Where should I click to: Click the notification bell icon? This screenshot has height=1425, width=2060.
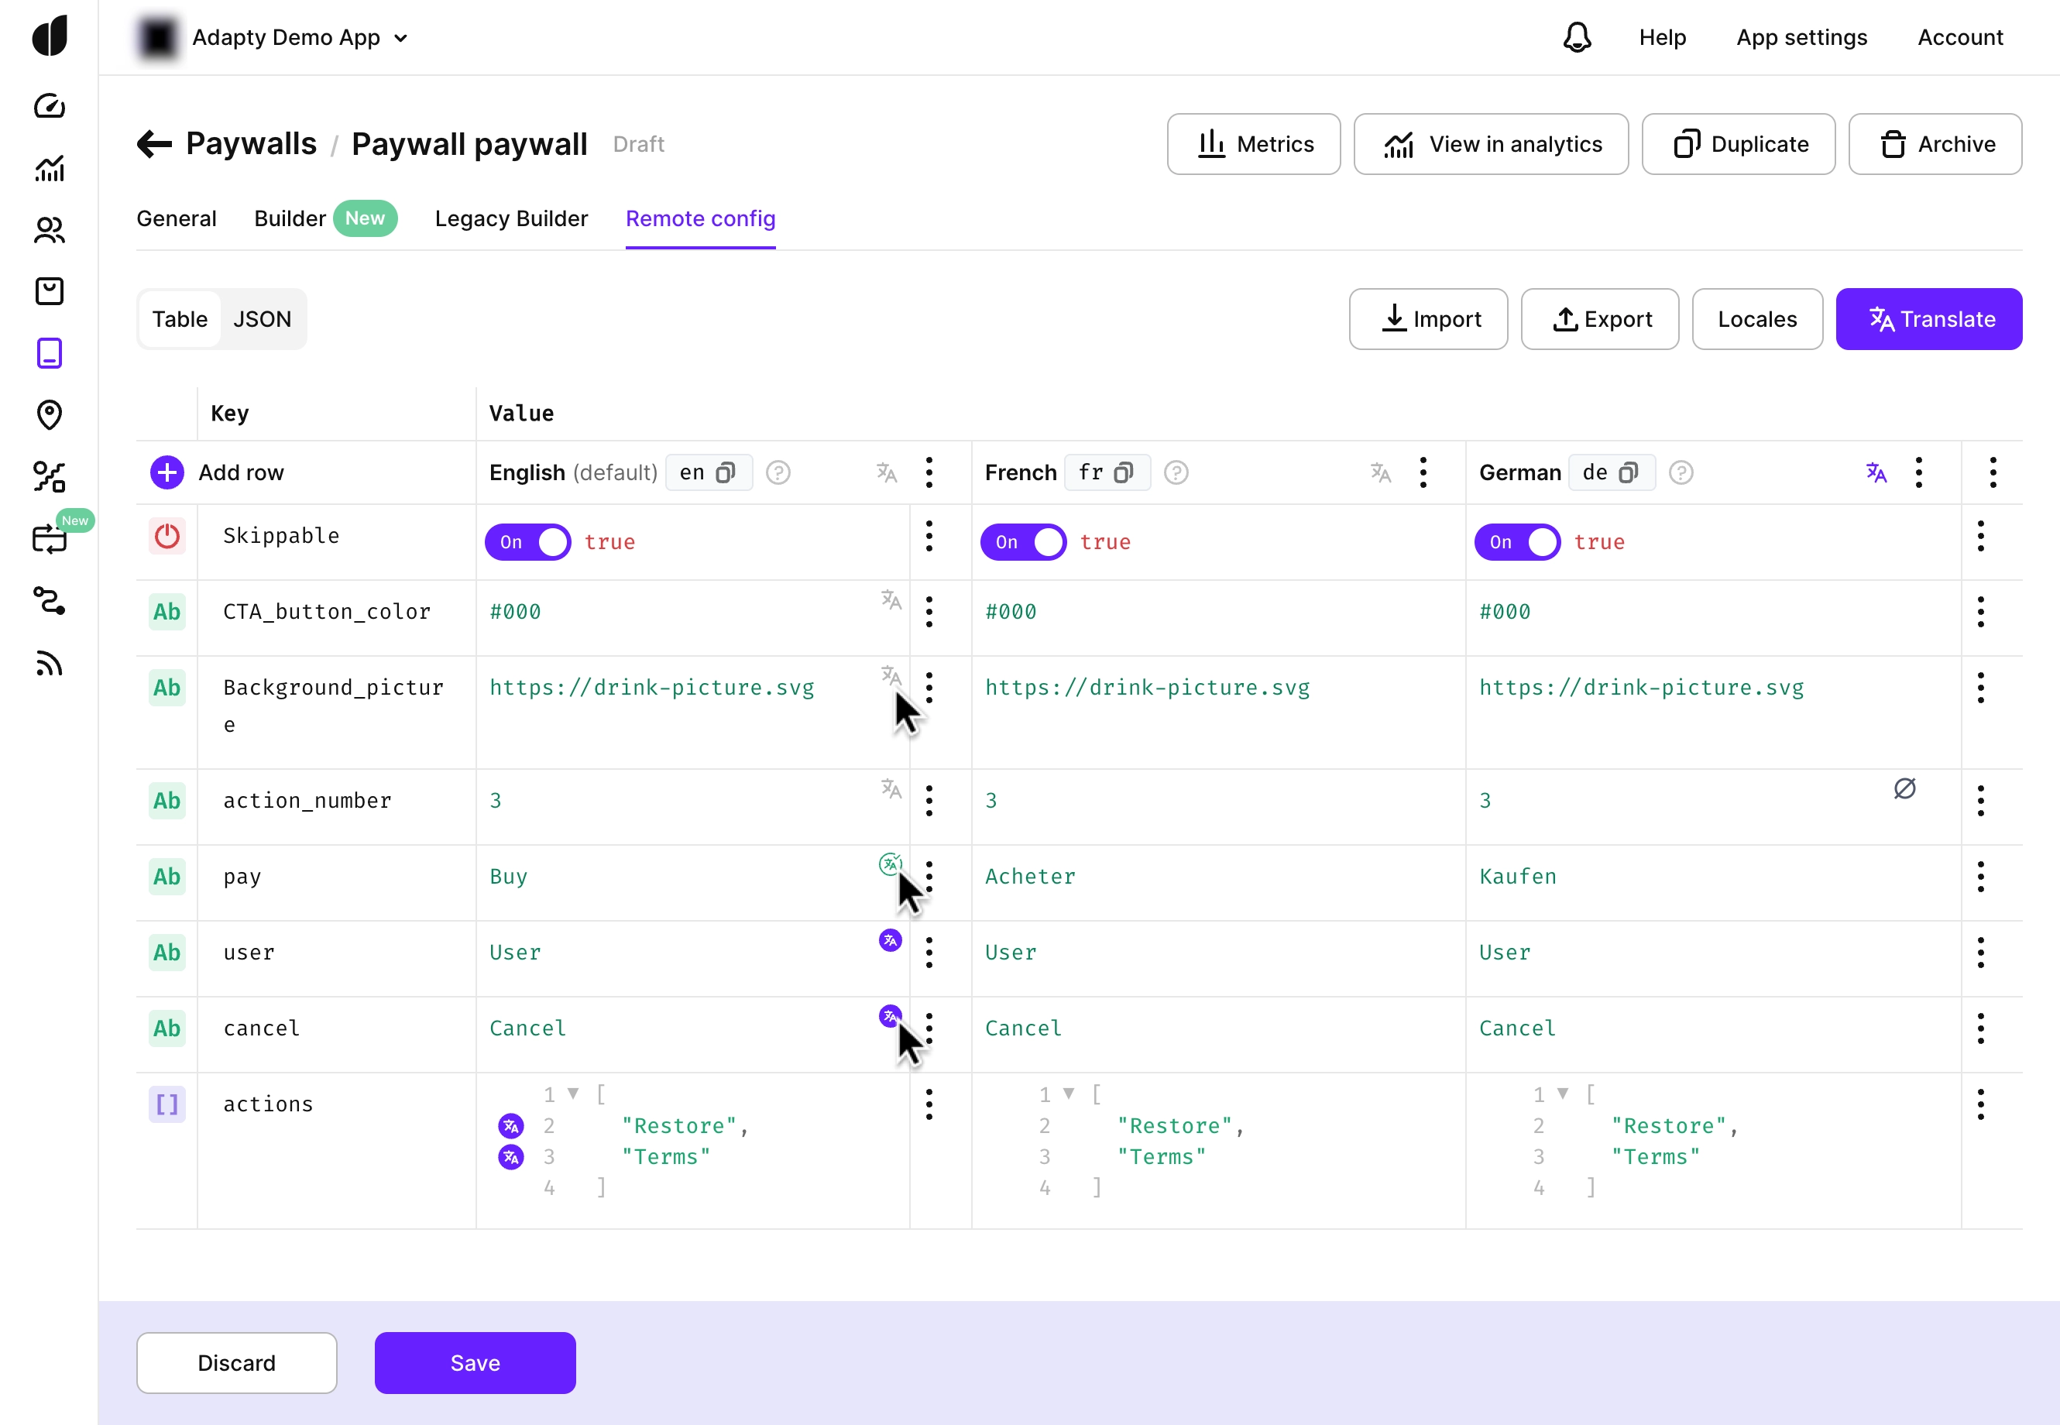click(1577, 37)
